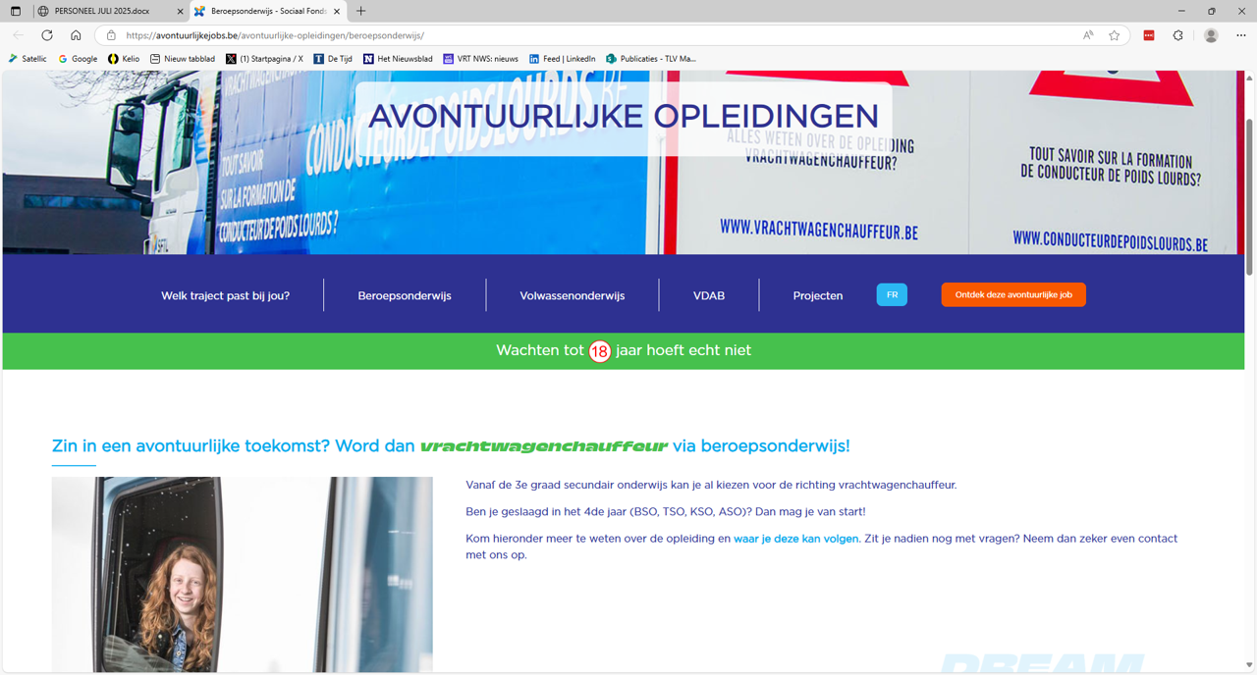
Task: Follow the 'waar je deze kan volgen' link
Action: coord(795,539)
